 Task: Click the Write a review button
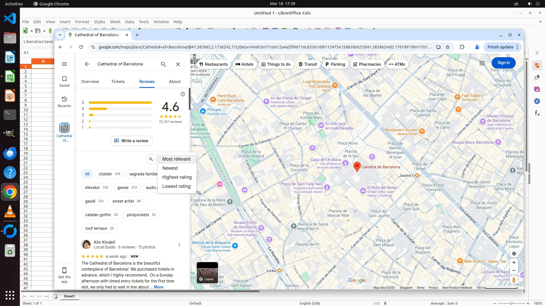pos(131,141)
